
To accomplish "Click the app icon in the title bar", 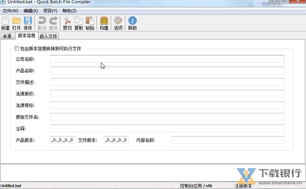I will (3, 2).
